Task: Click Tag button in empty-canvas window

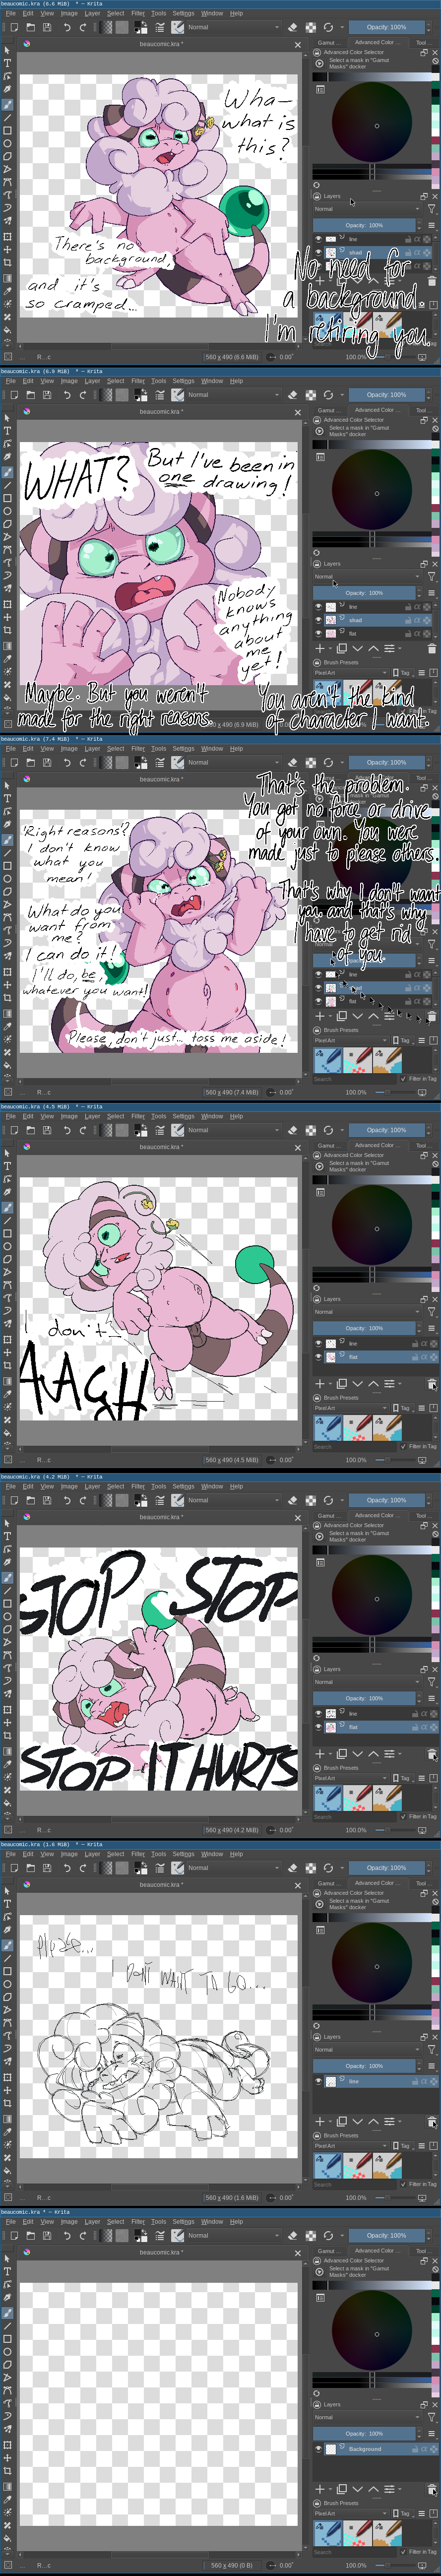Action: [x=402, y=2513]
